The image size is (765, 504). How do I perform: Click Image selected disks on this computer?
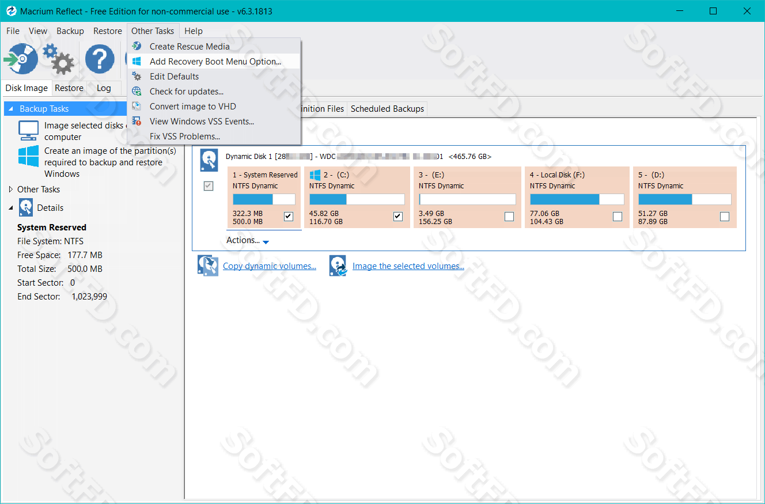[x=85, y=131]
